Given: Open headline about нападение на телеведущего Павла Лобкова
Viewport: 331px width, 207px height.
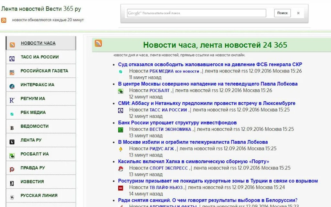Looking at the screenshot, I should [208, 84].
